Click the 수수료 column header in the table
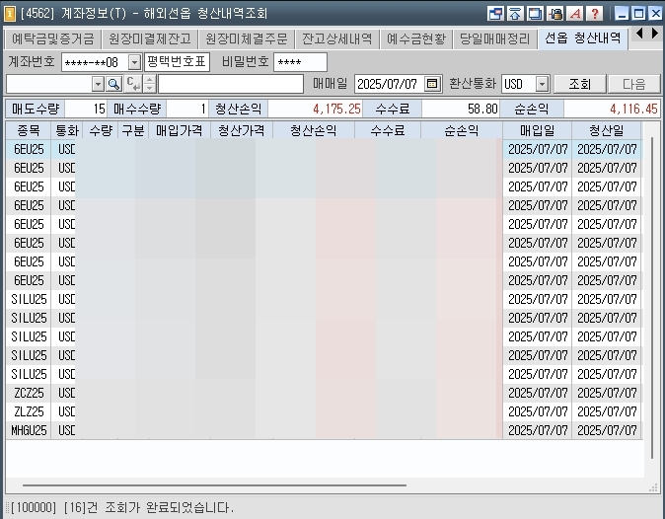Image resolution: width=665 pixels, height=519 pixels. click(x=388, y=130)
